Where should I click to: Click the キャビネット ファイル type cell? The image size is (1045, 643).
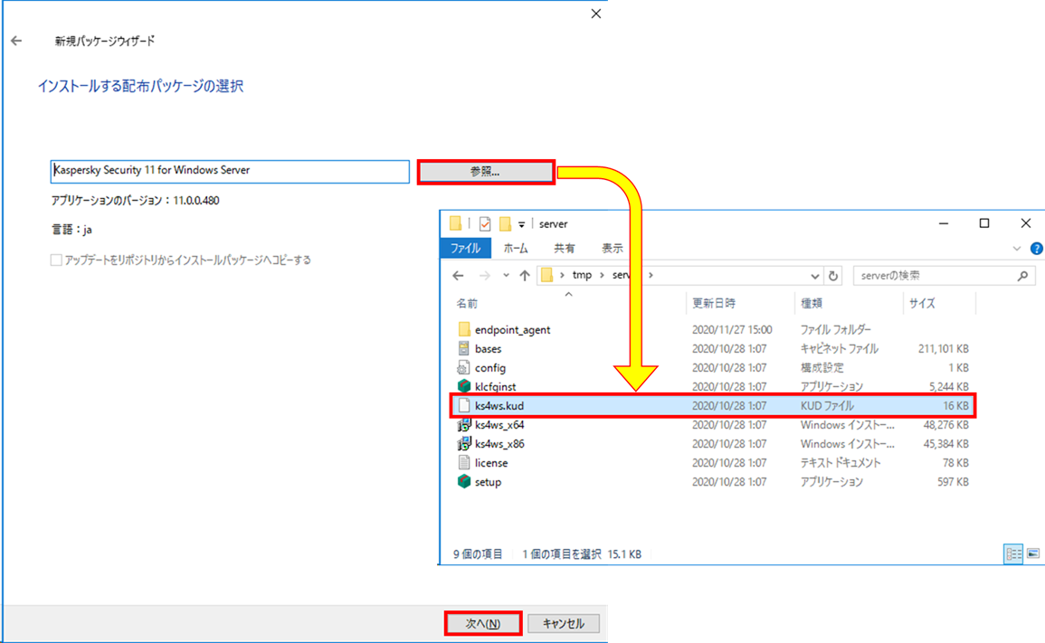(839, 348)
